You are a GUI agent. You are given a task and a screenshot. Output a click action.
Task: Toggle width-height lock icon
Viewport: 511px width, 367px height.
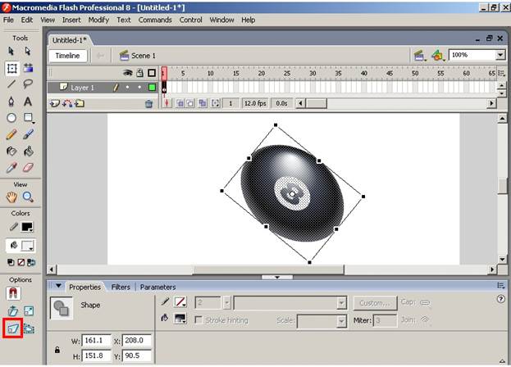pos(57,350)
